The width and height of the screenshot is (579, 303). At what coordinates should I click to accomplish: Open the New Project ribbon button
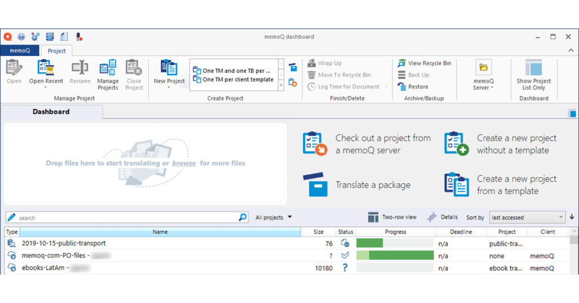point(169,68)
